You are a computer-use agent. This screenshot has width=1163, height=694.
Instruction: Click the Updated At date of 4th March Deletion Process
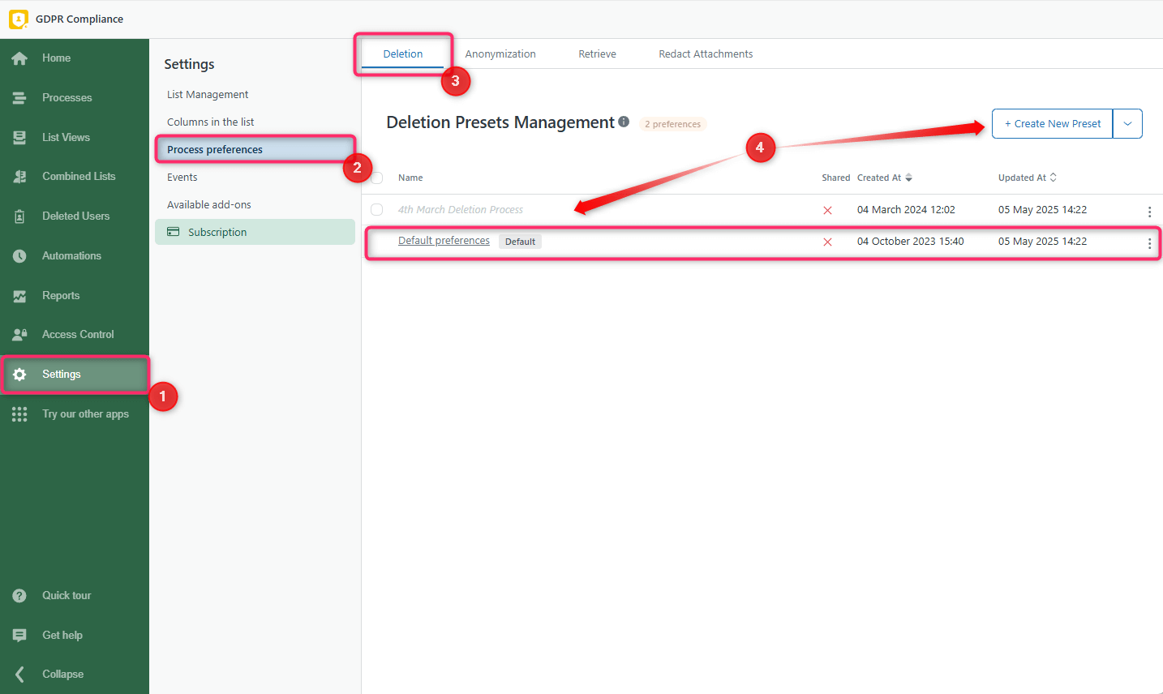pyautogui.click(x=1042, y=210)
